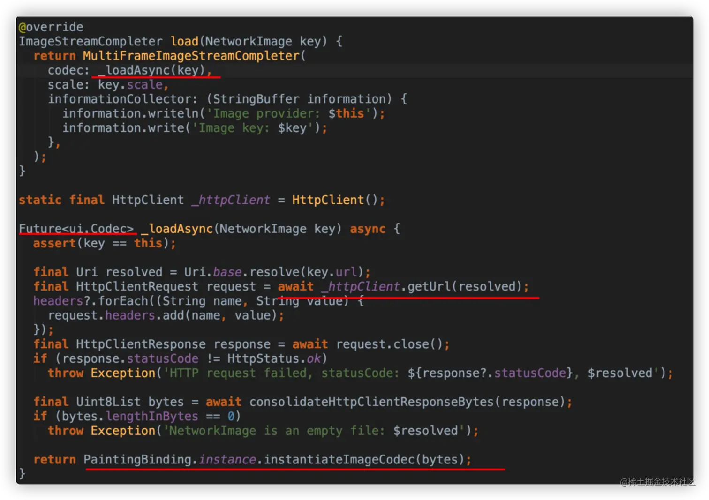Click _httpClient.getUrl(resolved) call

pyautogui.click(x=422, y=286)
